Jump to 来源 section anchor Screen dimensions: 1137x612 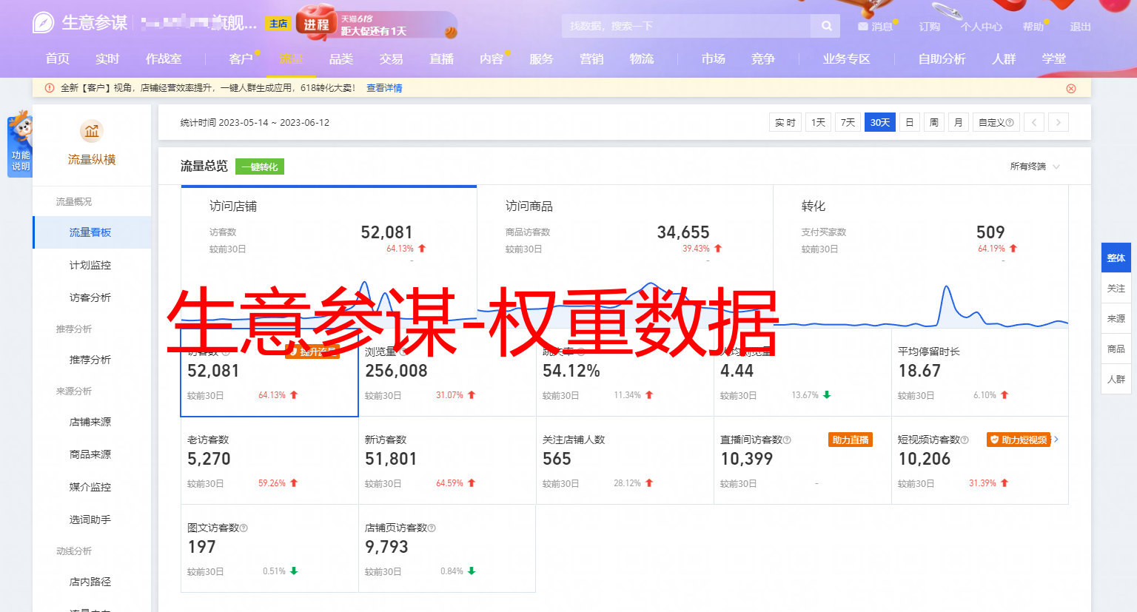pyautogui.click(x=1116, y=319)
